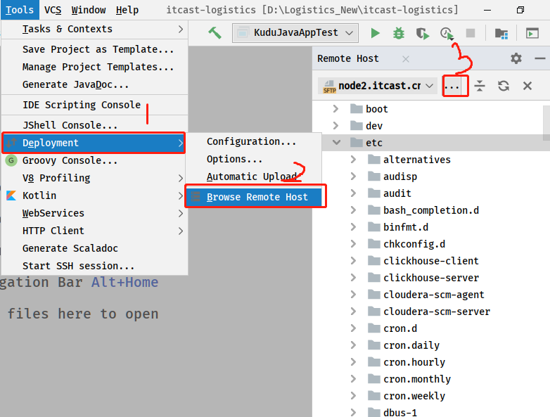Toggle Automatic Upload option
This screenshot has width=550, height=417.
coord(254,177)
